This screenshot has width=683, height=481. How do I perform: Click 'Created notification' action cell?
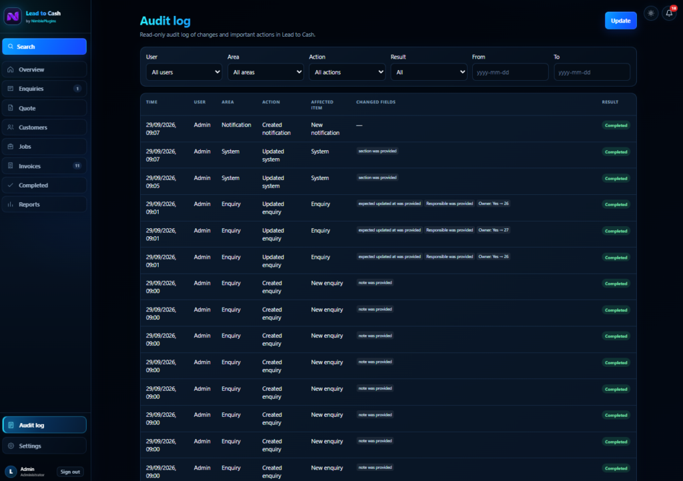point(276,129)
